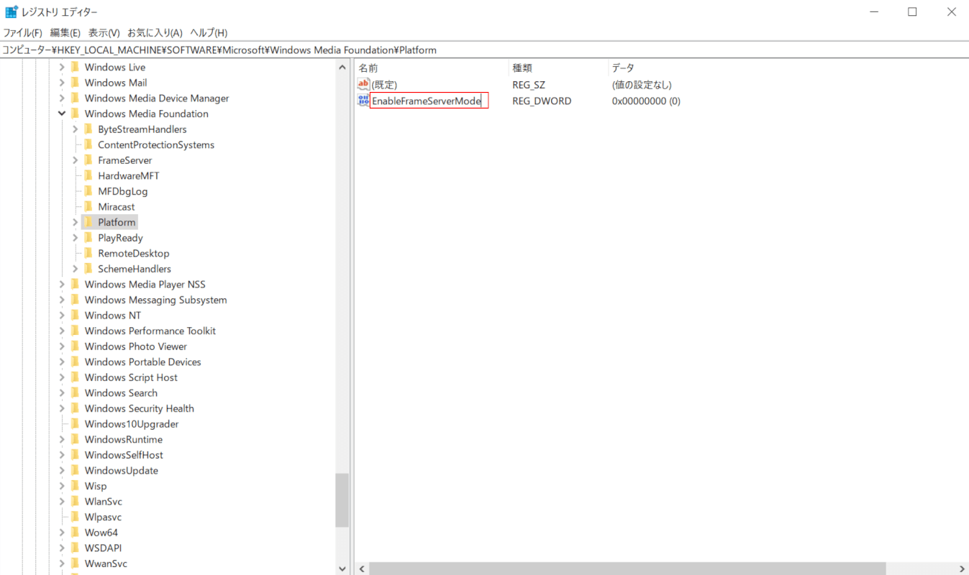Open the ファイル(F) menu
969x575 pixels.
click(22, 33)
